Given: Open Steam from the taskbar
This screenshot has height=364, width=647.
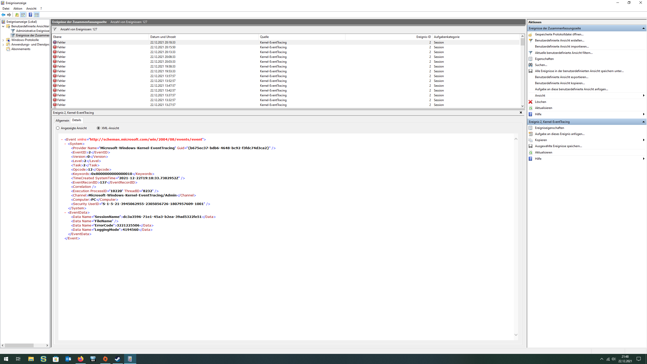Looking at the screenshot, I should (x=118, y=359).
